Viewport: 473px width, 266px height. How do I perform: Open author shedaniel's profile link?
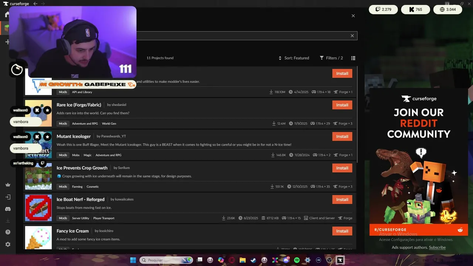pos(119,105)
